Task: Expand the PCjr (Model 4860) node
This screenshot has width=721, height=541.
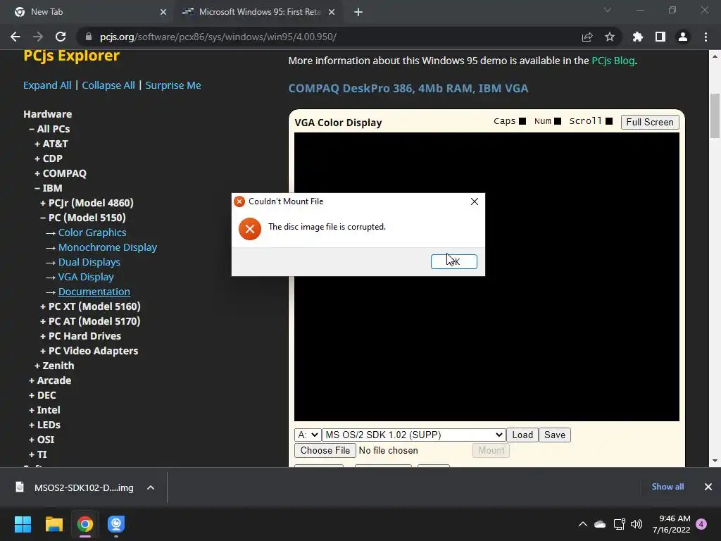Action: point(87,203)
